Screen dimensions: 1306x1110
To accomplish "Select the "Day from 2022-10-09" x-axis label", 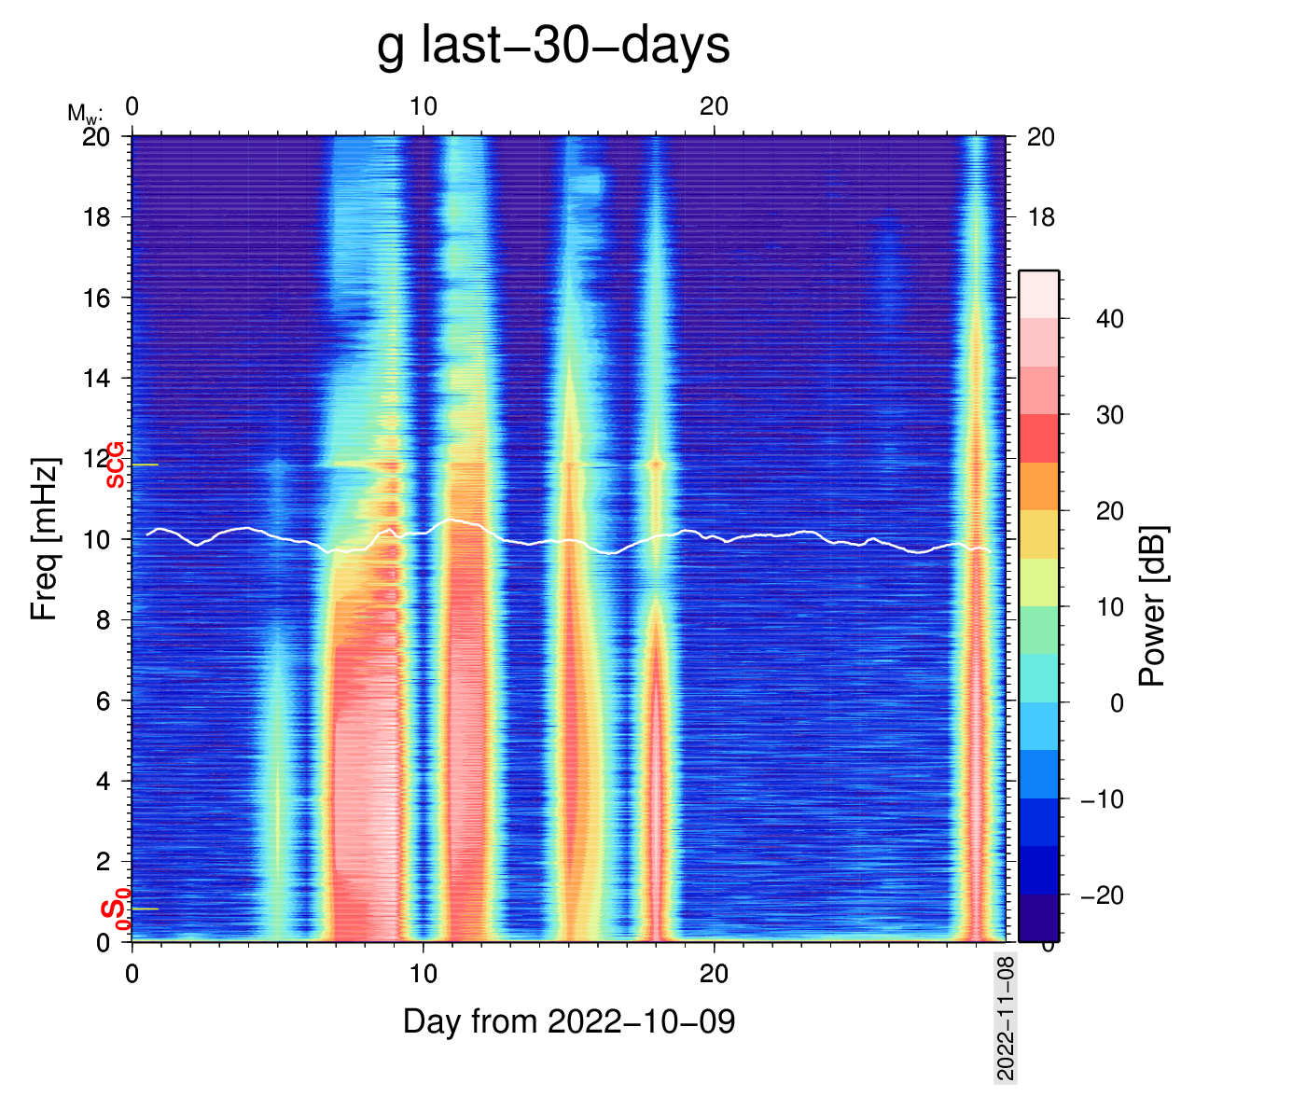I will click(x=569, y=1021).
